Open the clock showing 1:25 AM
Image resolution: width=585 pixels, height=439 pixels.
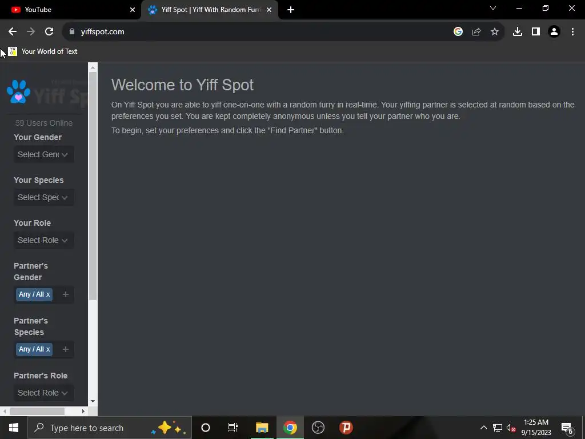pos(536,428)
